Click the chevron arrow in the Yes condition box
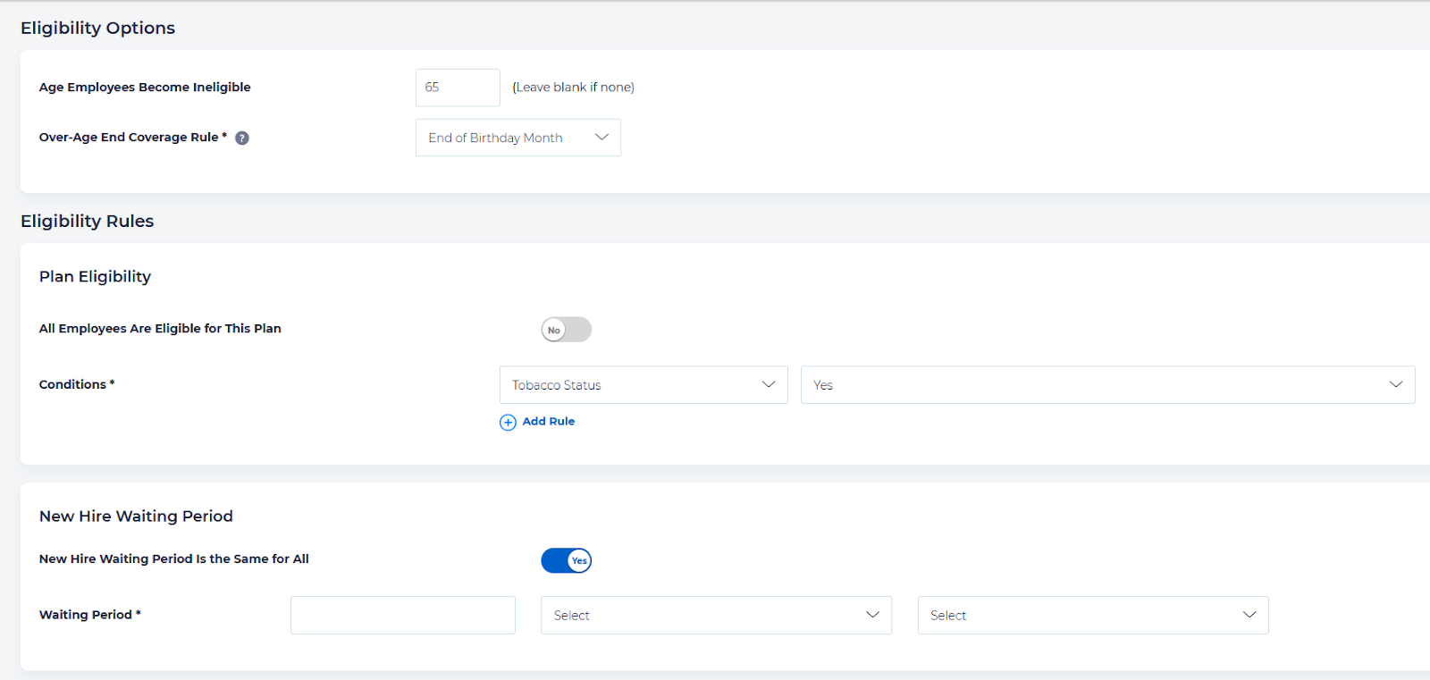The image size is (1430, 680). coord(1395,384)
